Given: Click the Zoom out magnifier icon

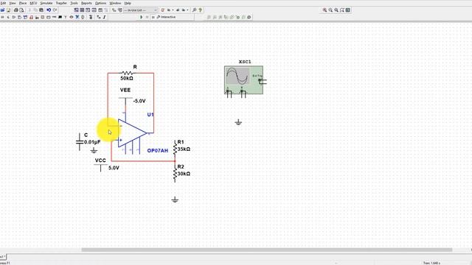Looking at the screenshot, I should (330, 10).
